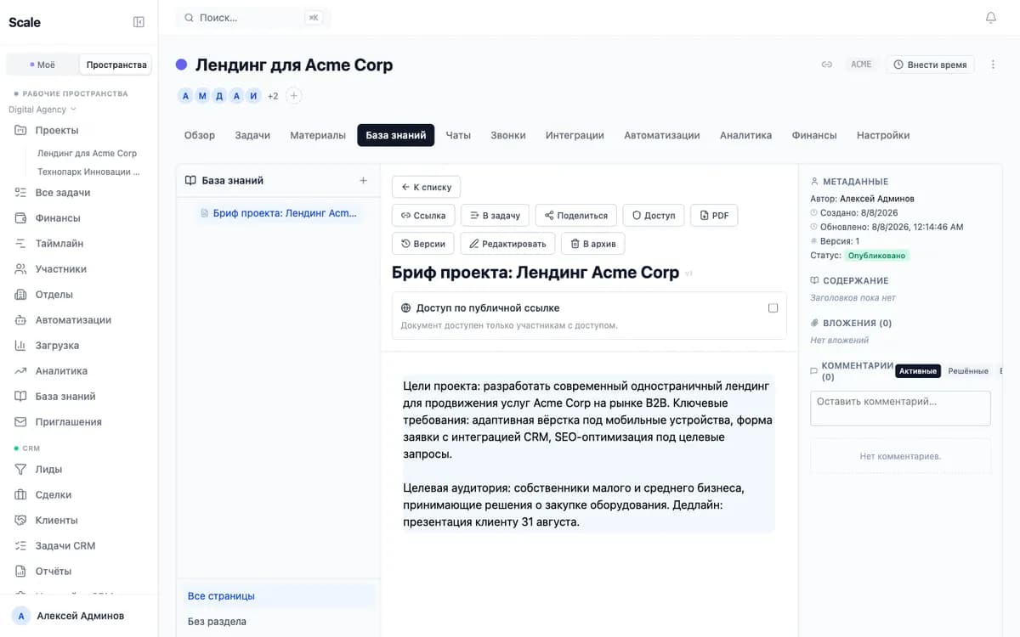
Task: Collapse the sidebar panel icon
Action: pos(139,22)
